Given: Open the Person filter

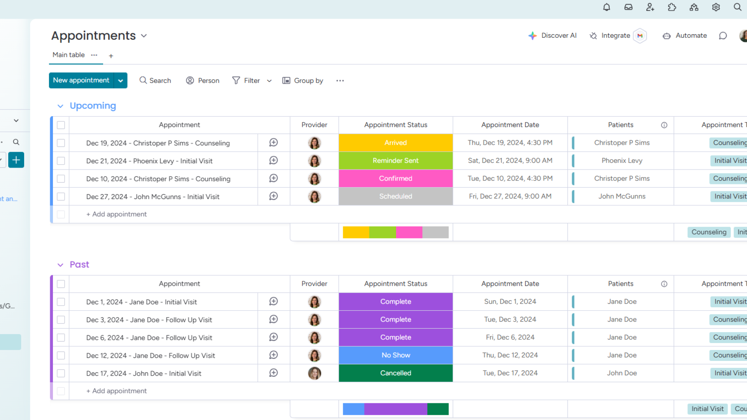Looking at the screenshot, I should pos(203,80).
